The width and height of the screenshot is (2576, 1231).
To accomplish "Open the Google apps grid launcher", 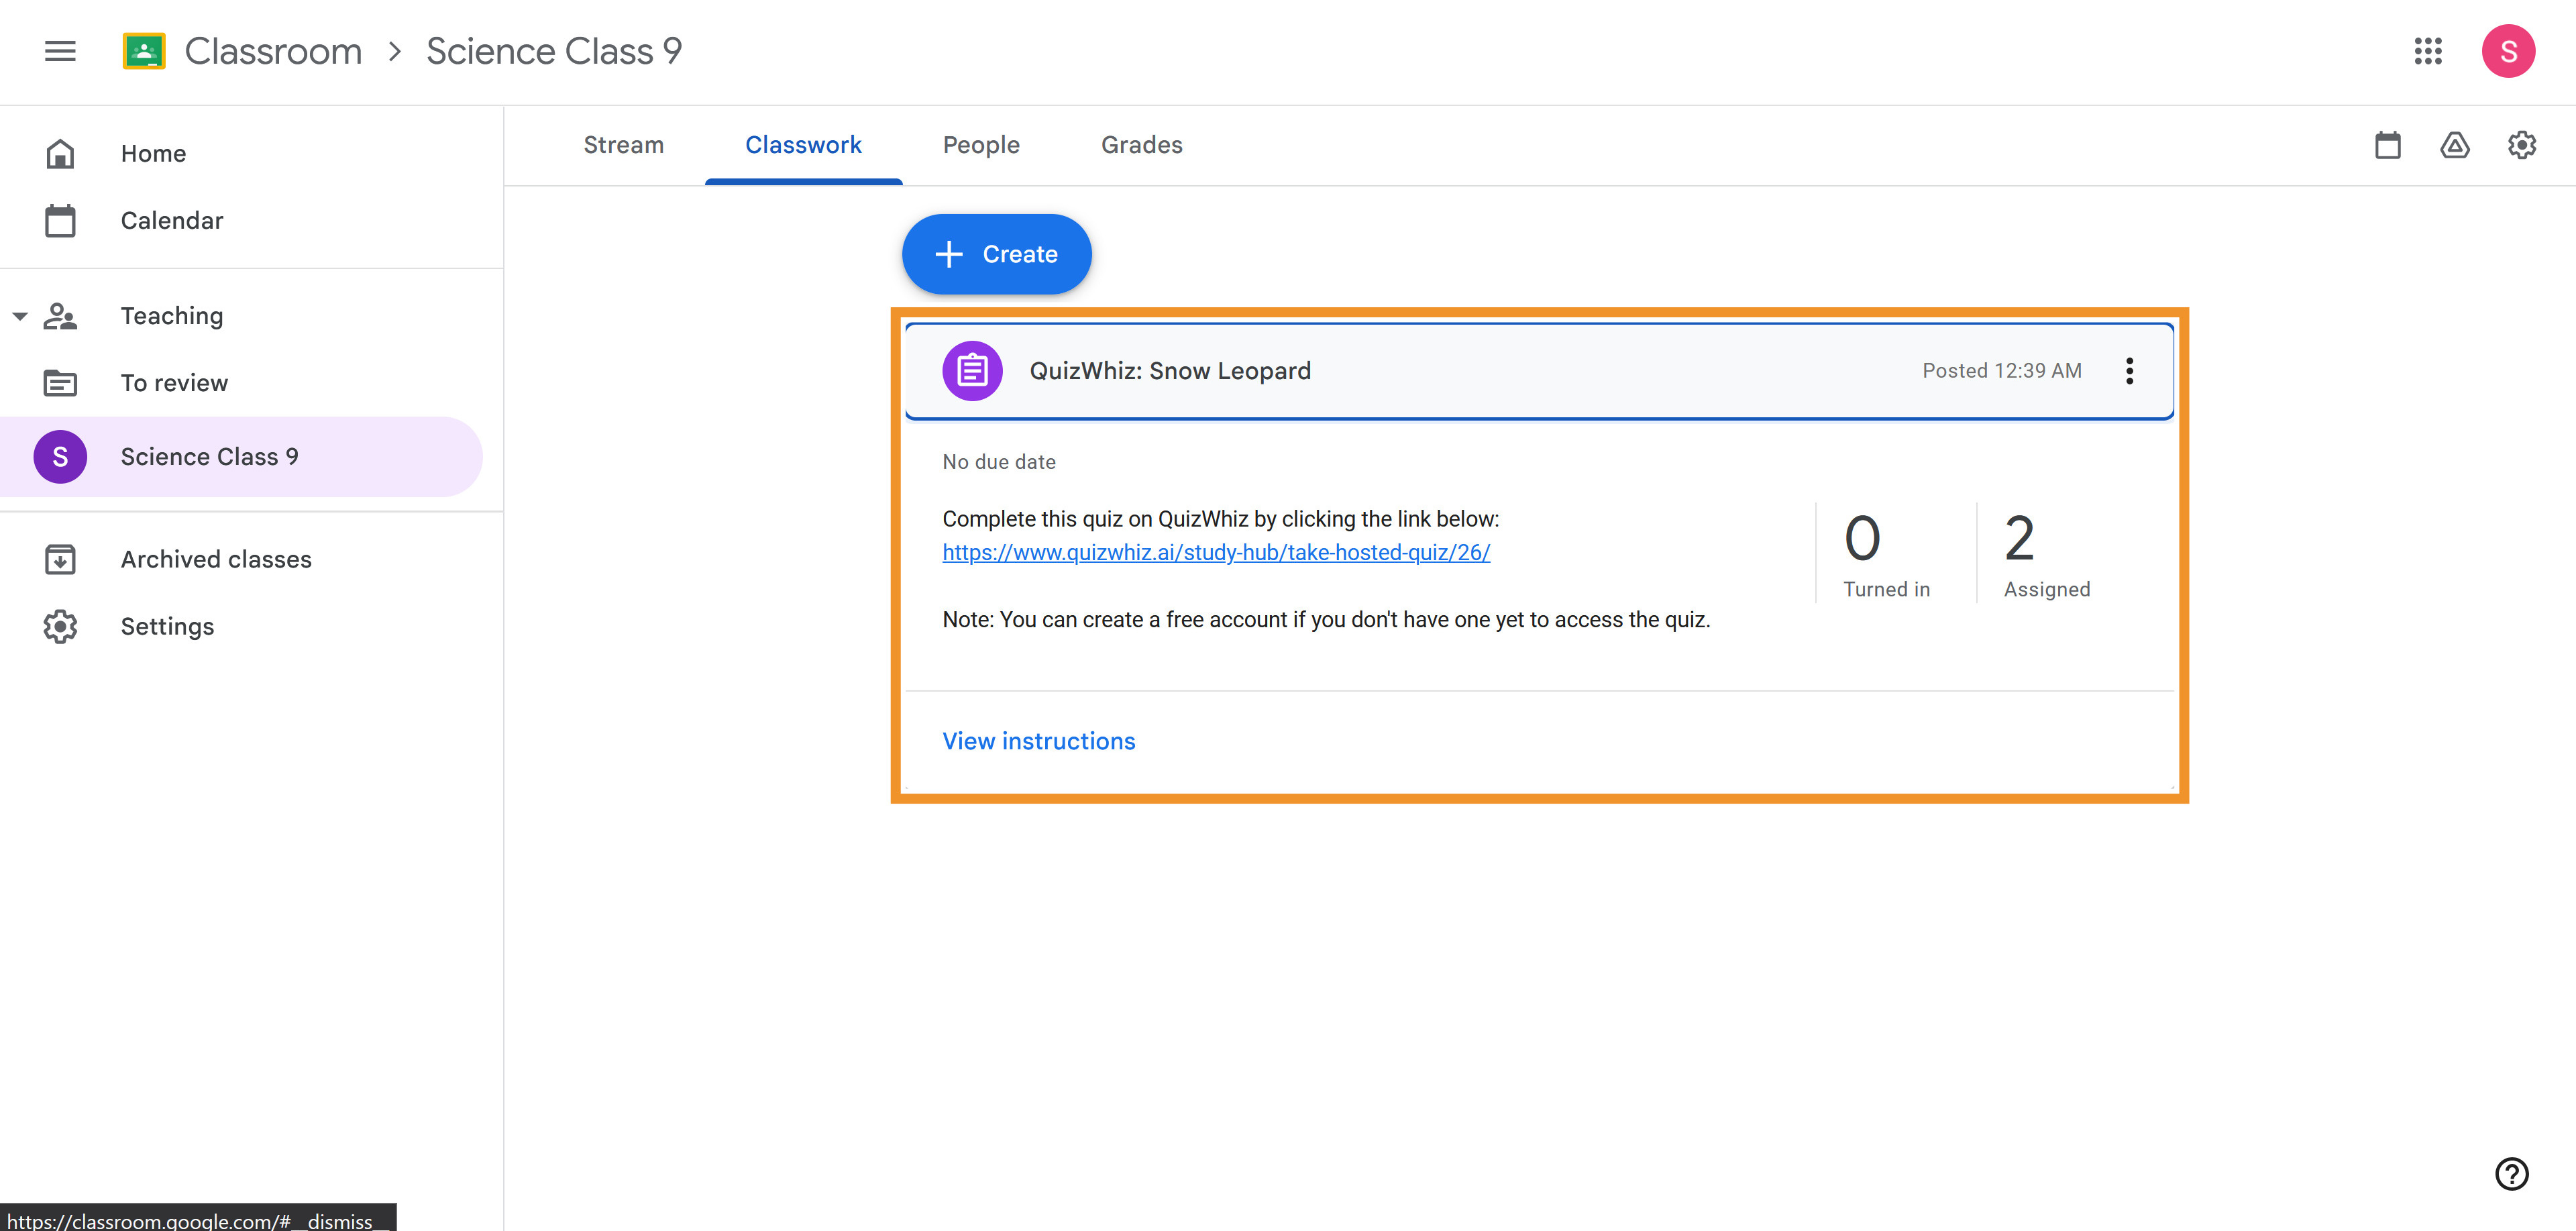I will 2428,51.
